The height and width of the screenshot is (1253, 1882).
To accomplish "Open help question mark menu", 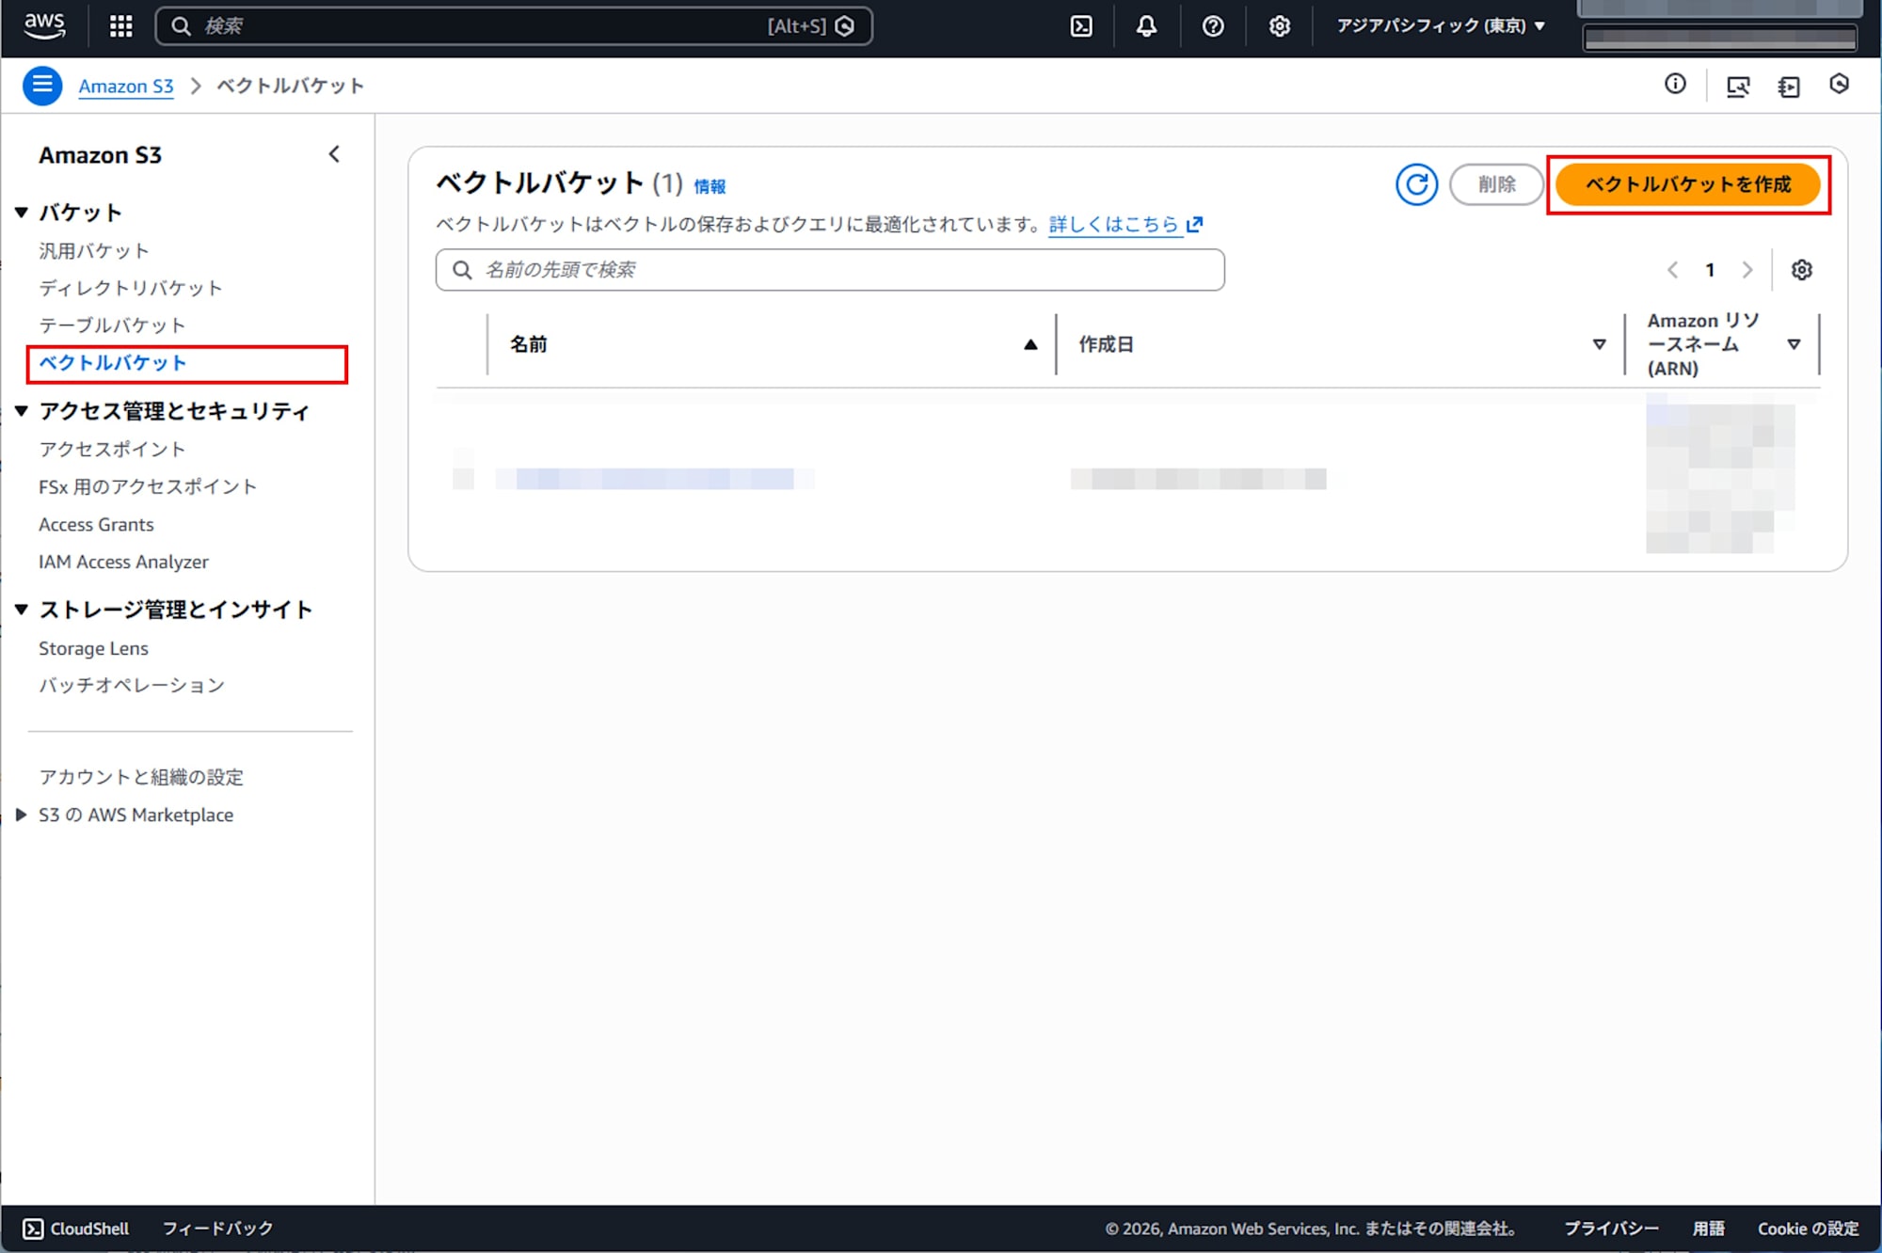I will (1213, 26).
